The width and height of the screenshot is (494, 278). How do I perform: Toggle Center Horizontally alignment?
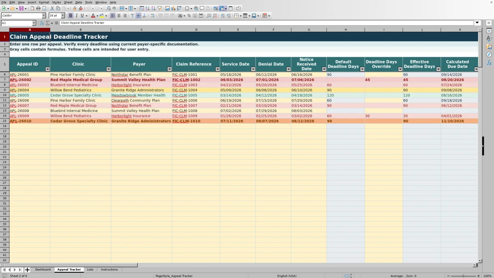pyautogui.click(x=119, y=16)
